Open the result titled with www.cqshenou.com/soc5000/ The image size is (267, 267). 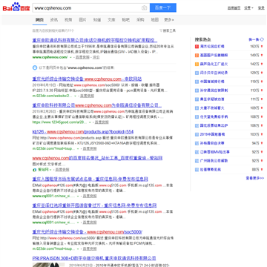pyautogui.click(x=88, y=232)
